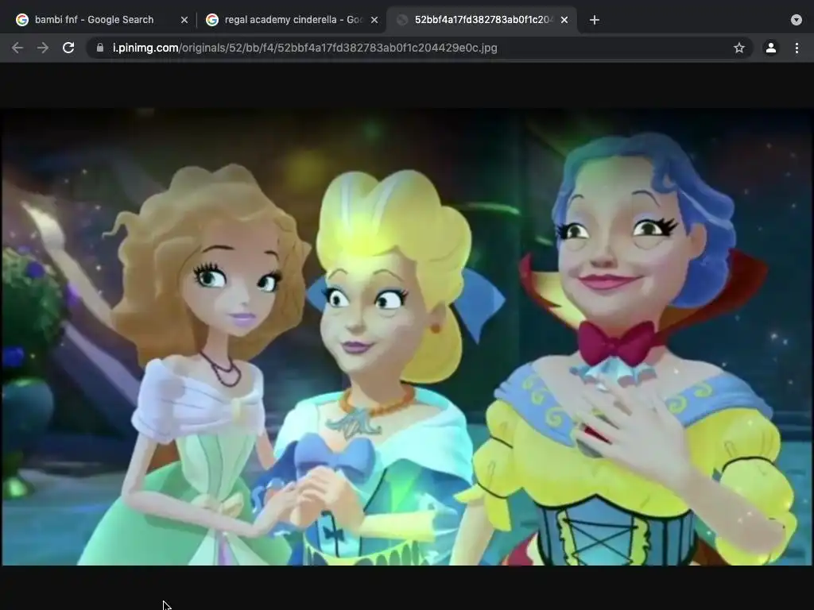Close the 'regal academy cinderella' tab

(374, 20)
